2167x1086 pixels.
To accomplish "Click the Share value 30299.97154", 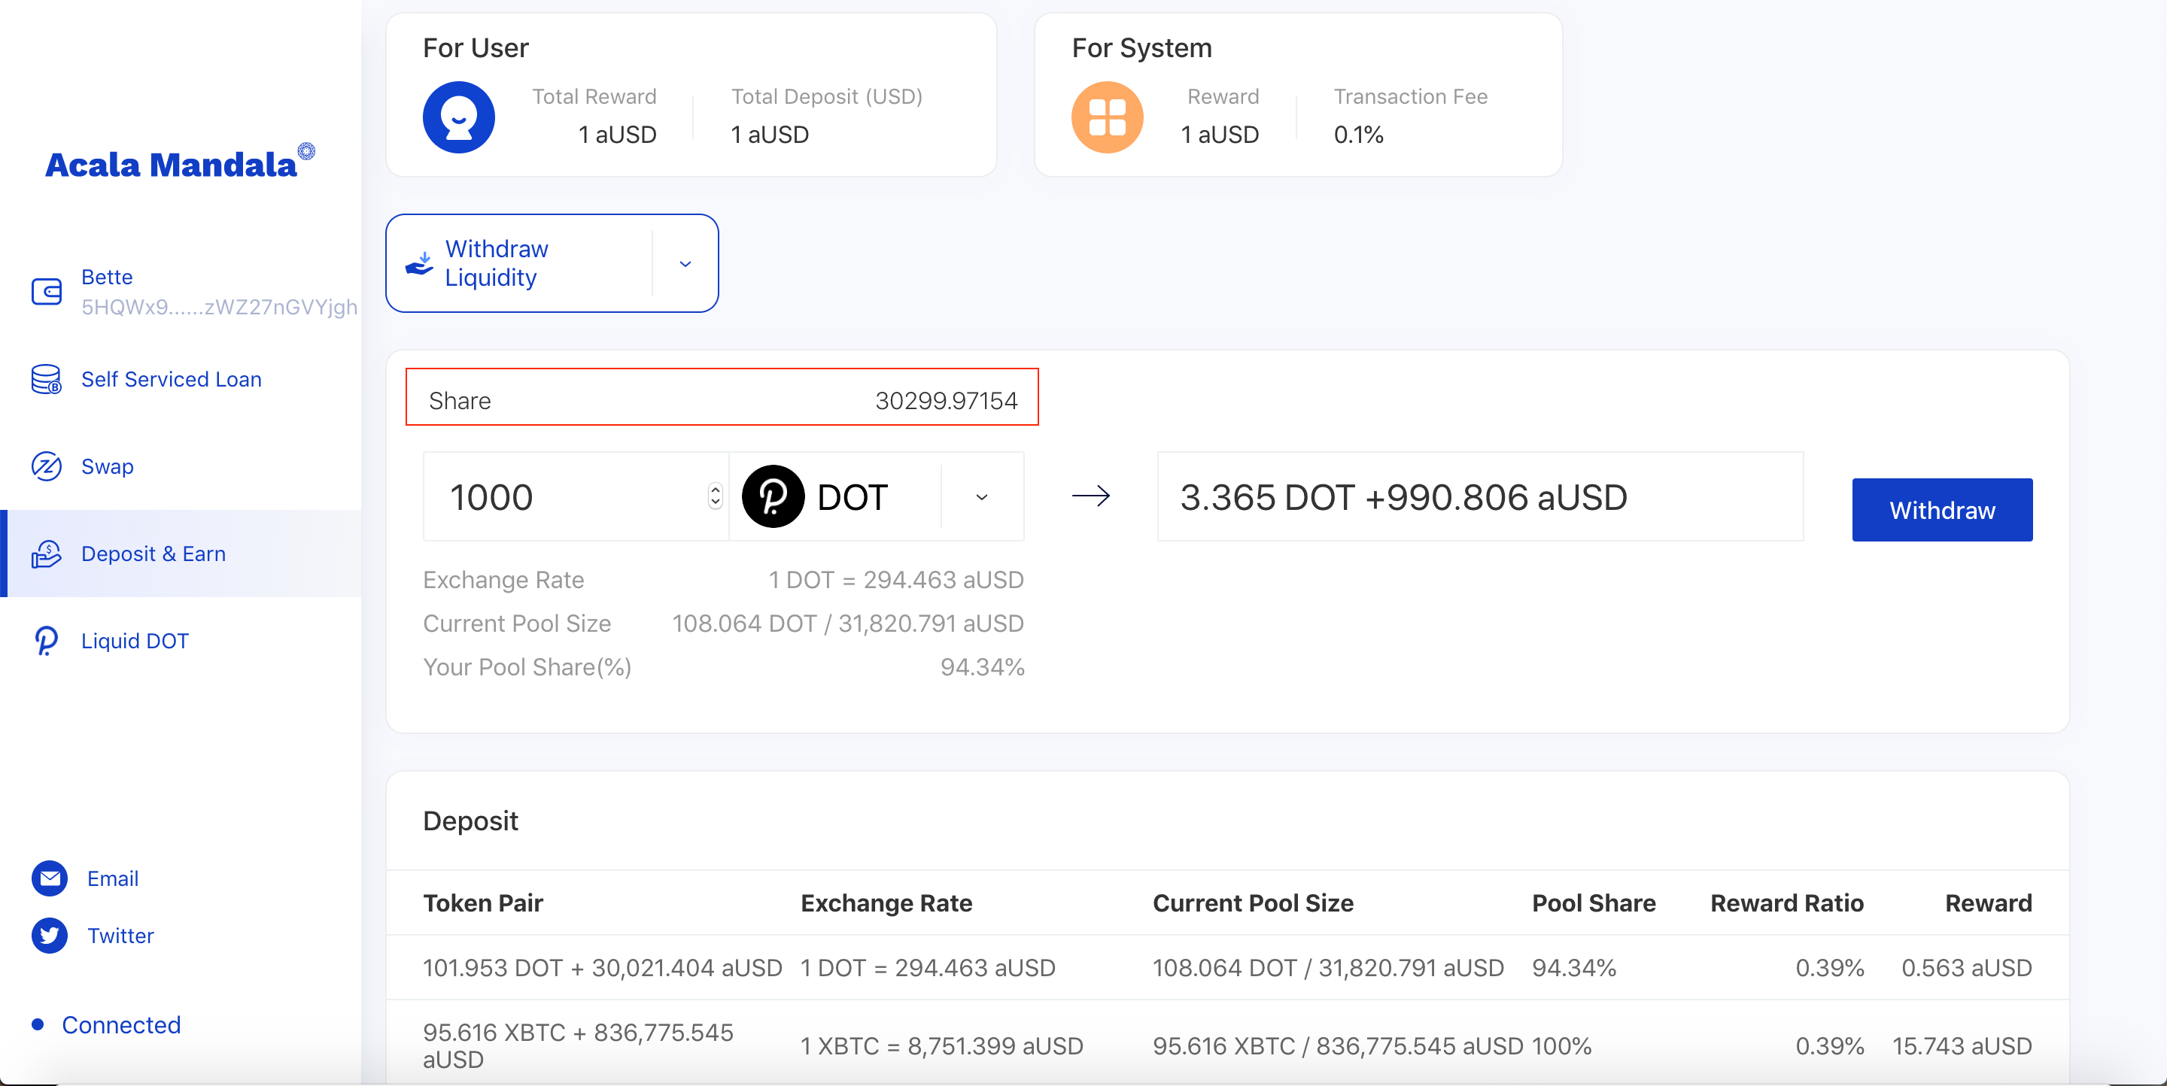I will (947, 401).
